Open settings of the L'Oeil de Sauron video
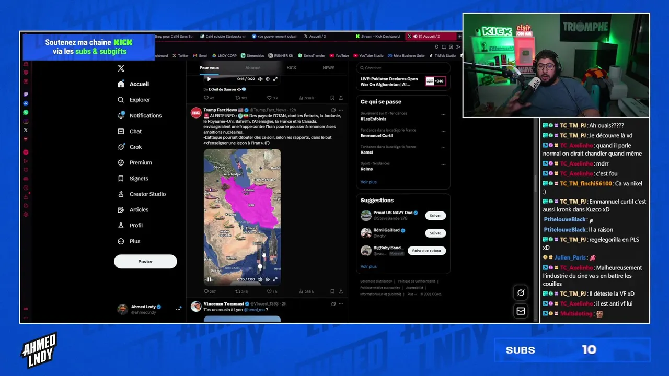 [268, 79]
